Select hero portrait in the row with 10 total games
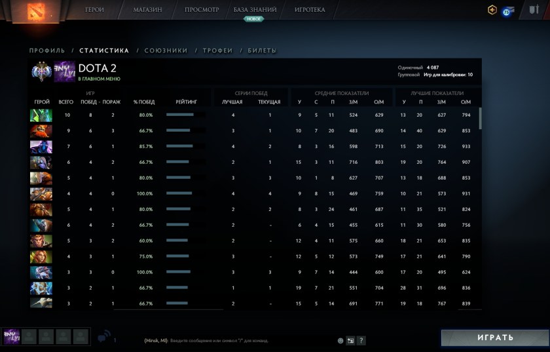The height and width of the screenshot is (352, 550). tap(41, 115)
